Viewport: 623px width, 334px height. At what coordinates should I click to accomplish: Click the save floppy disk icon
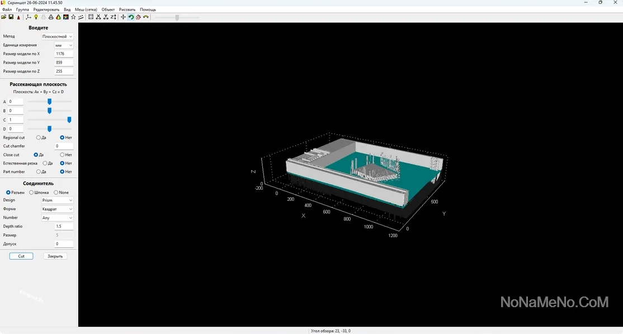click(11, 17)
